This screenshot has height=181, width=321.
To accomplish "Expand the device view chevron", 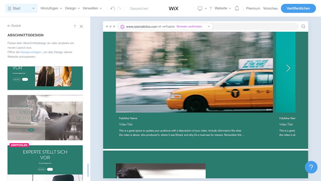I will [x=205, y=8].
